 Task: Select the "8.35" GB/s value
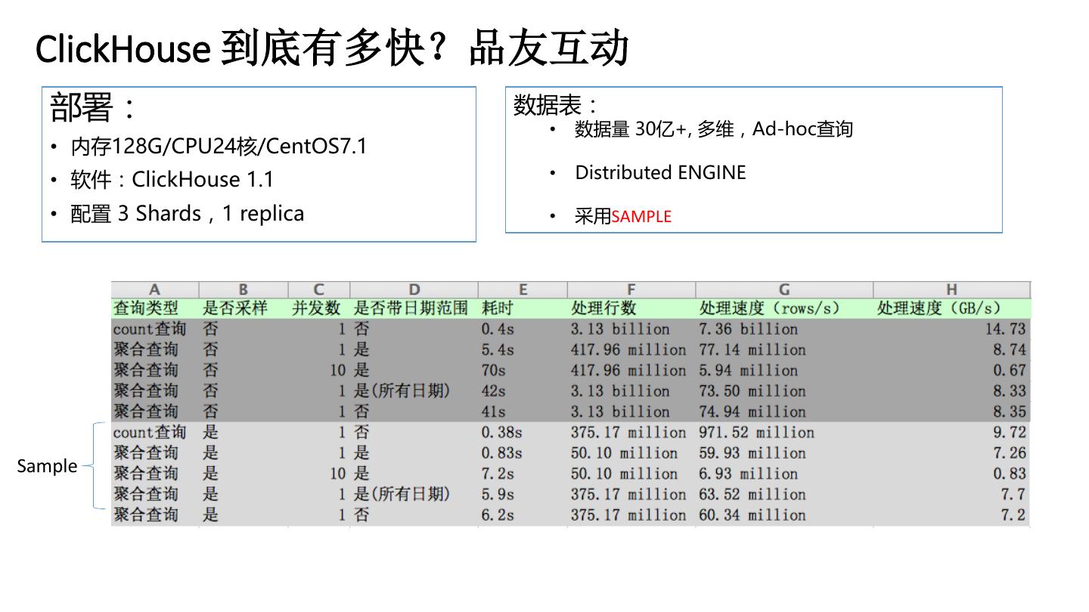point(1010,412)
